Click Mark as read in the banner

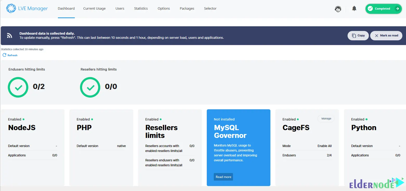point(386,35)
